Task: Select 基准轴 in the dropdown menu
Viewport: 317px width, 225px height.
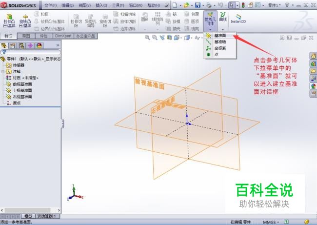Action: point(220,42)
